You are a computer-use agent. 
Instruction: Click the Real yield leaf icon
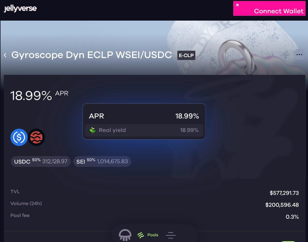tap(92, 130)
